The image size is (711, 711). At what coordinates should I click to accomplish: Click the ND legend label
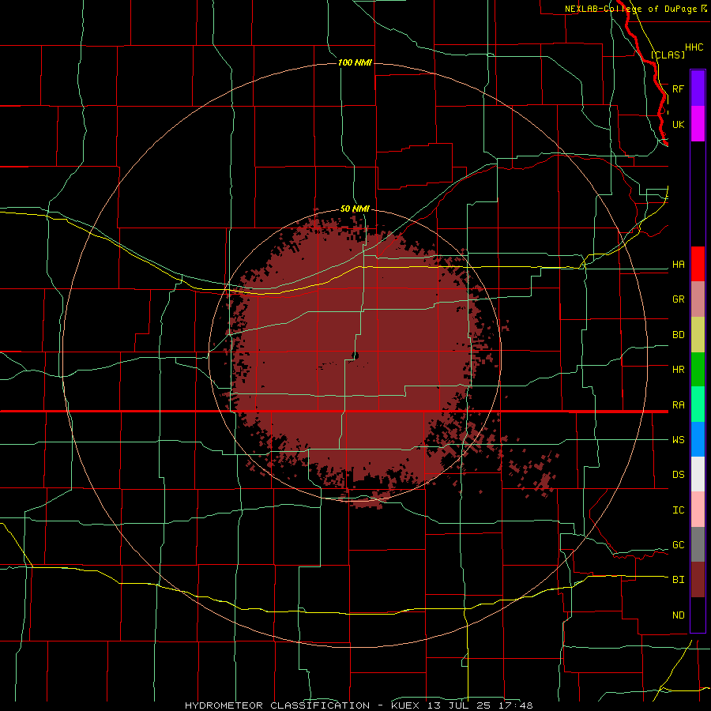(x=678, y=615)
